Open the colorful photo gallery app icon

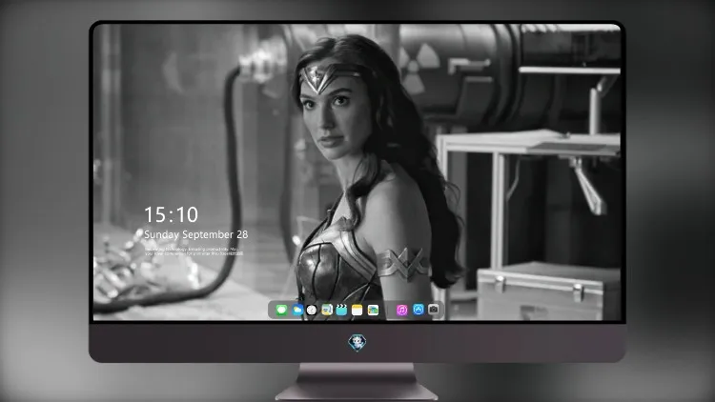tap(373, 311)
